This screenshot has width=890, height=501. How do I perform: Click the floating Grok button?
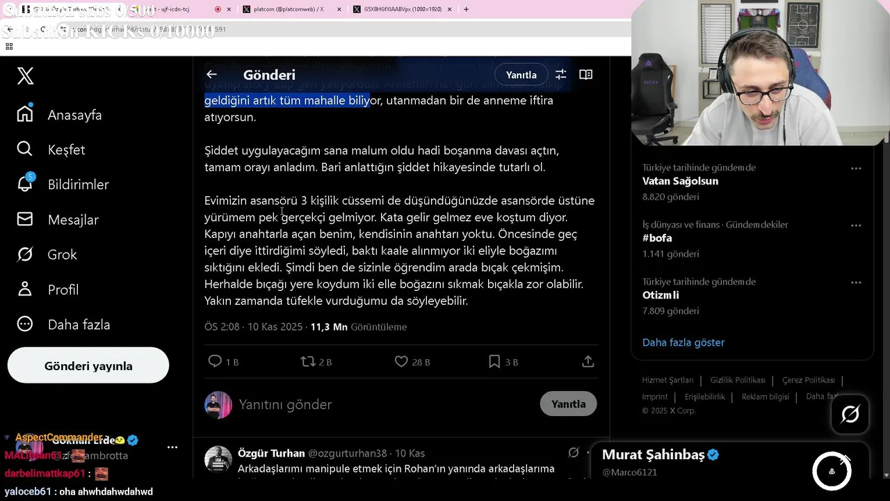tap(850, 415)
